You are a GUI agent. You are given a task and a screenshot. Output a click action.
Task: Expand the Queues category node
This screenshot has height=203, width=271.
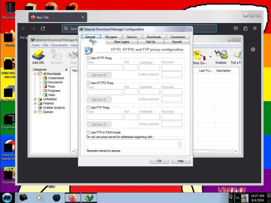[x=35, y=112]
